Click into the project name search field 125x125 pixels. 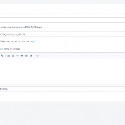coord(62,89)
